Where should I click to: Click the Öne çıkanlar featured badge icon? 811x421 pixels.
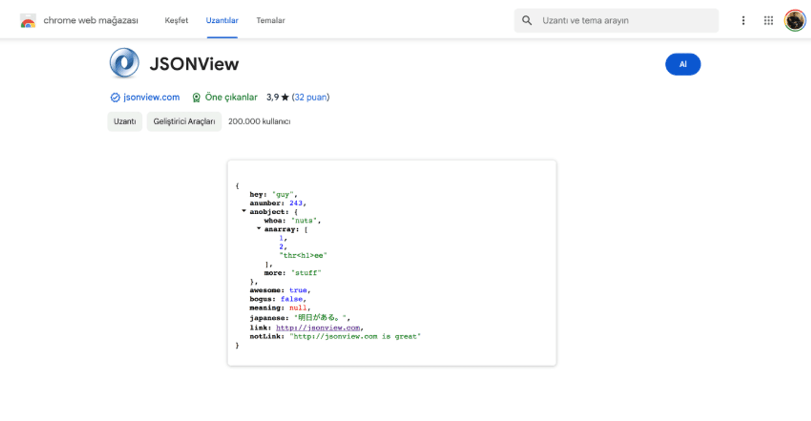[196, 97]
